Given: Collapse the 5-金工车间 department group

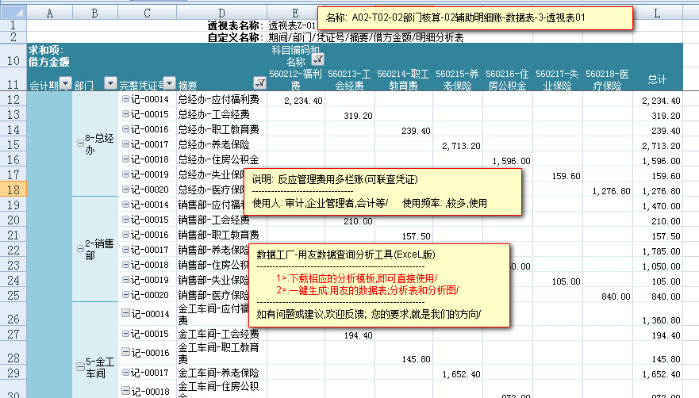Looking at the screenshot, I should [79, 365].
